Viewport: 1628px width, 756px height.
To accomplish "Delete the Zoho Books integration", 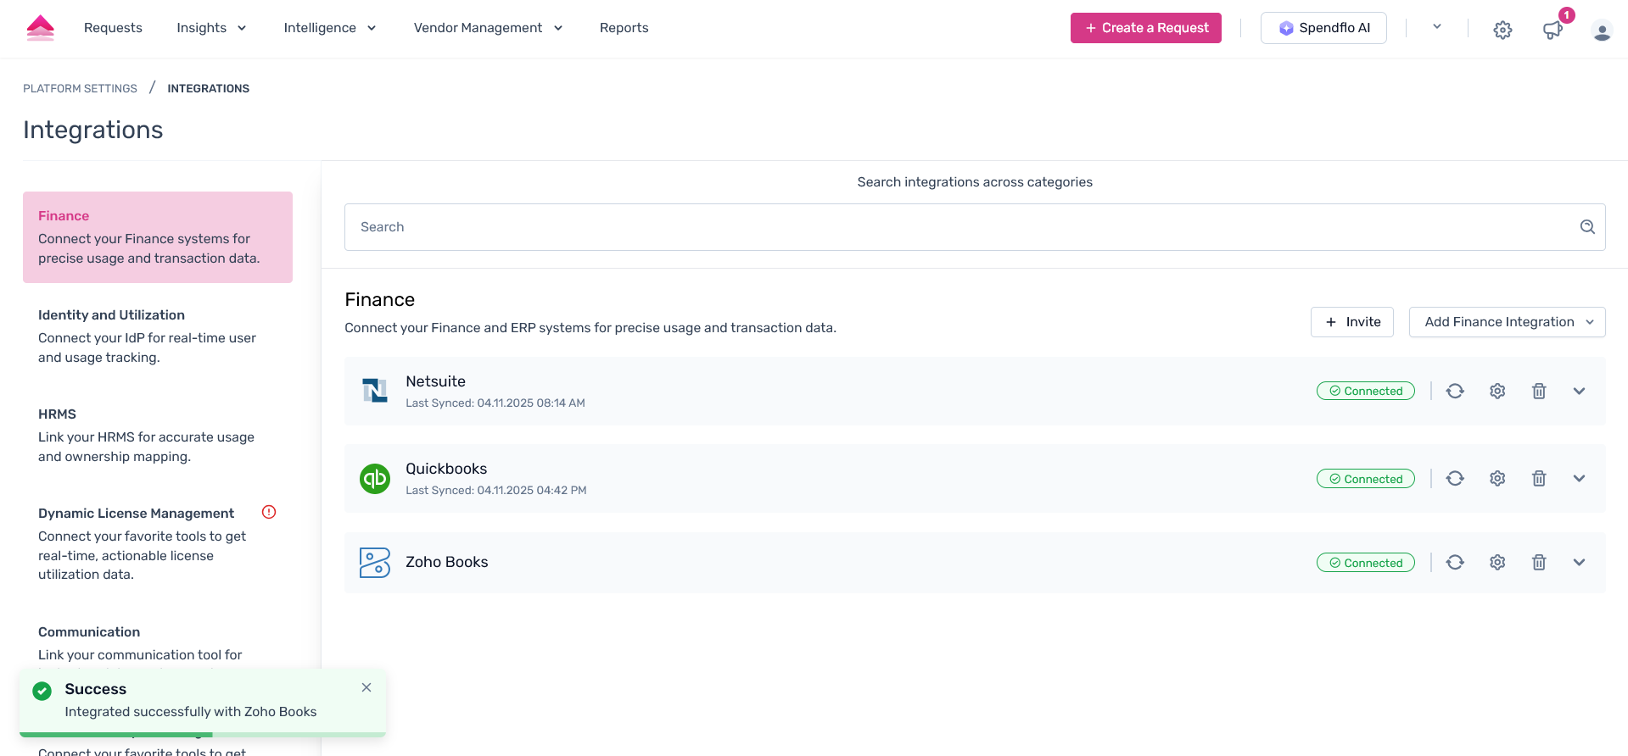I will [x=1539, y=562].
